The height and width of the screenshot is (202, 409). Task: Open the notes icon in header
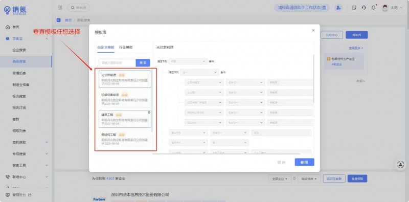coord(354,8)
